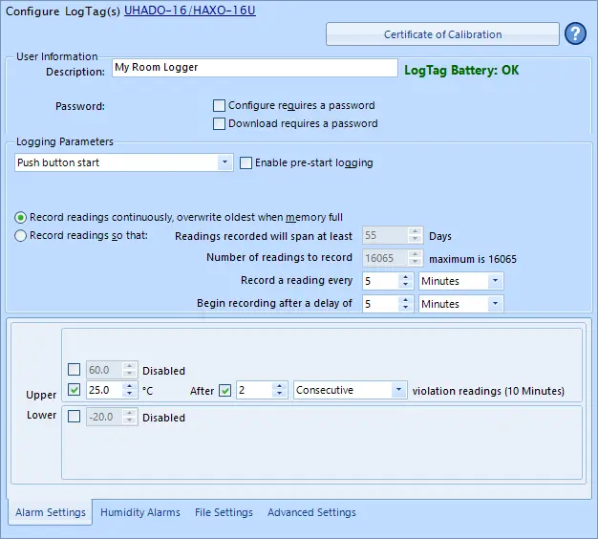Open the record interval Minutes unit dropdown
The image size is (598, 539).
[494, 281]
